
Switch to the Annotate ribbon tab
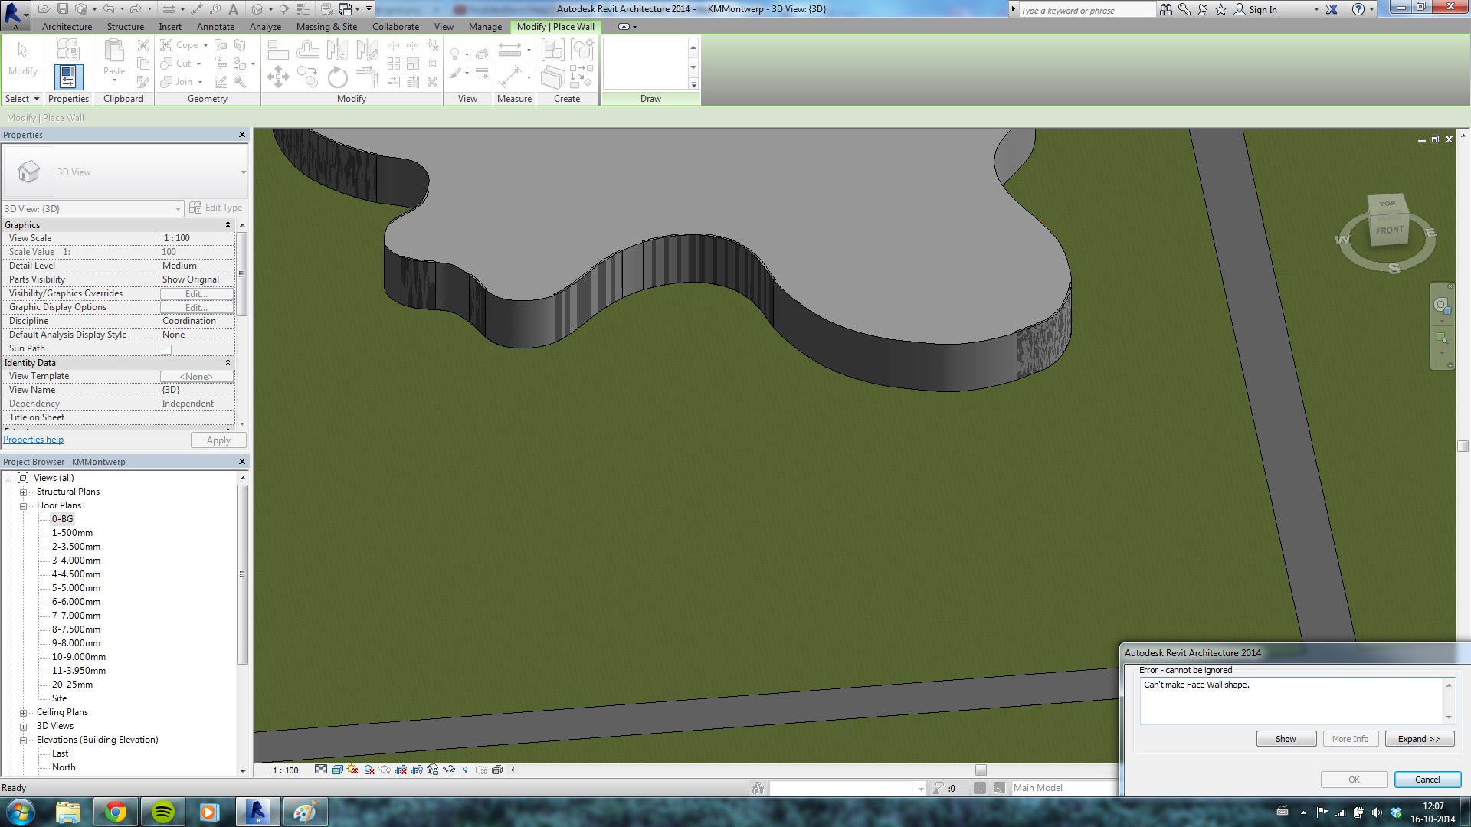coord(215,27)
